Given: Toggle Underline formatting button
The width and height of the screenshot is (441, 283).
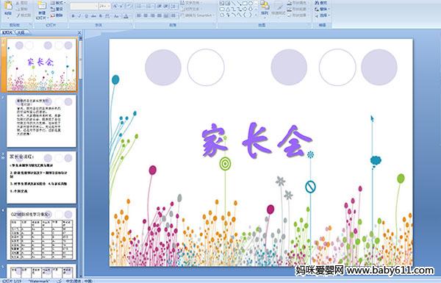Looking at the screenshot, I should click(x=86, y=16).
